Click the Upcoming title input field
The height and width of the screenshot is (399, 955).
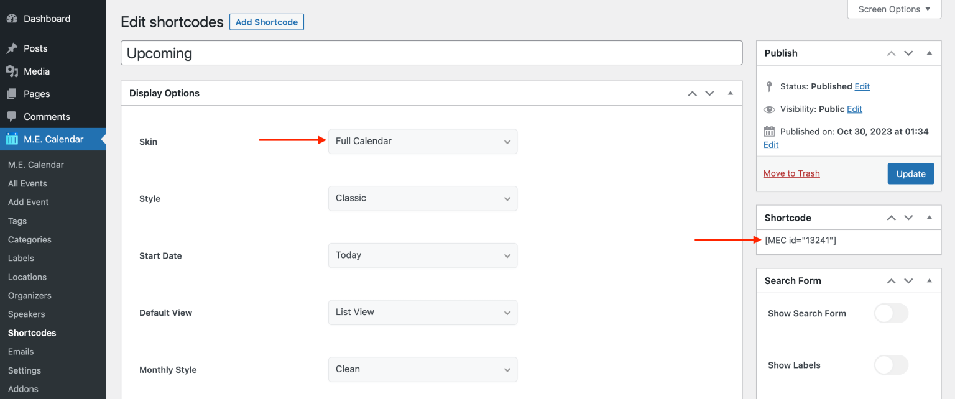coord(431,53)
